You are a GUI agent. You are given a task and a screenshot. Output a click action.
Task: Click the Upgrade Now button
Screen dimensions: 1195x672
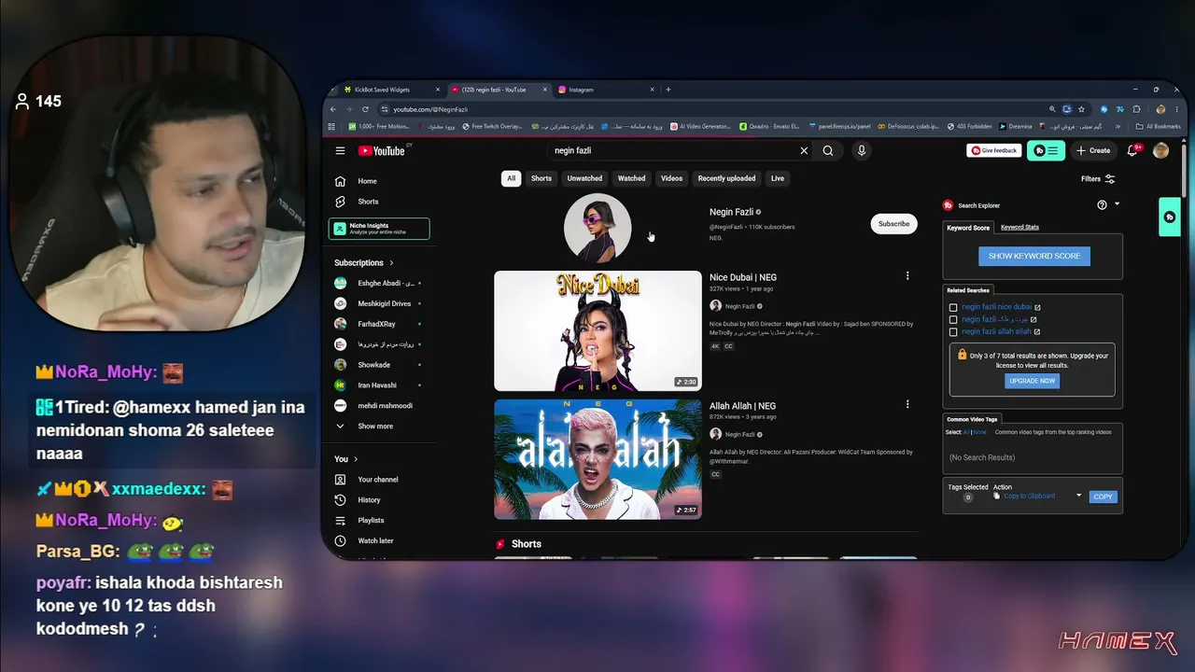(1033, 381)
